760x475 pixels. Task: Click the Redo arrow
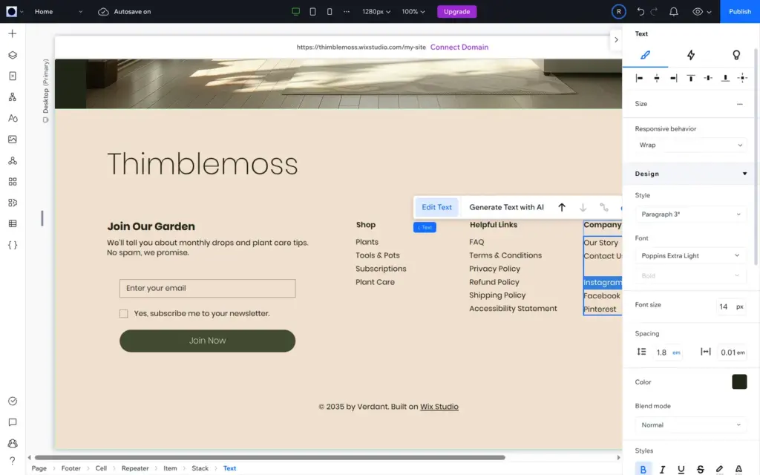click(x=654, y=12)
